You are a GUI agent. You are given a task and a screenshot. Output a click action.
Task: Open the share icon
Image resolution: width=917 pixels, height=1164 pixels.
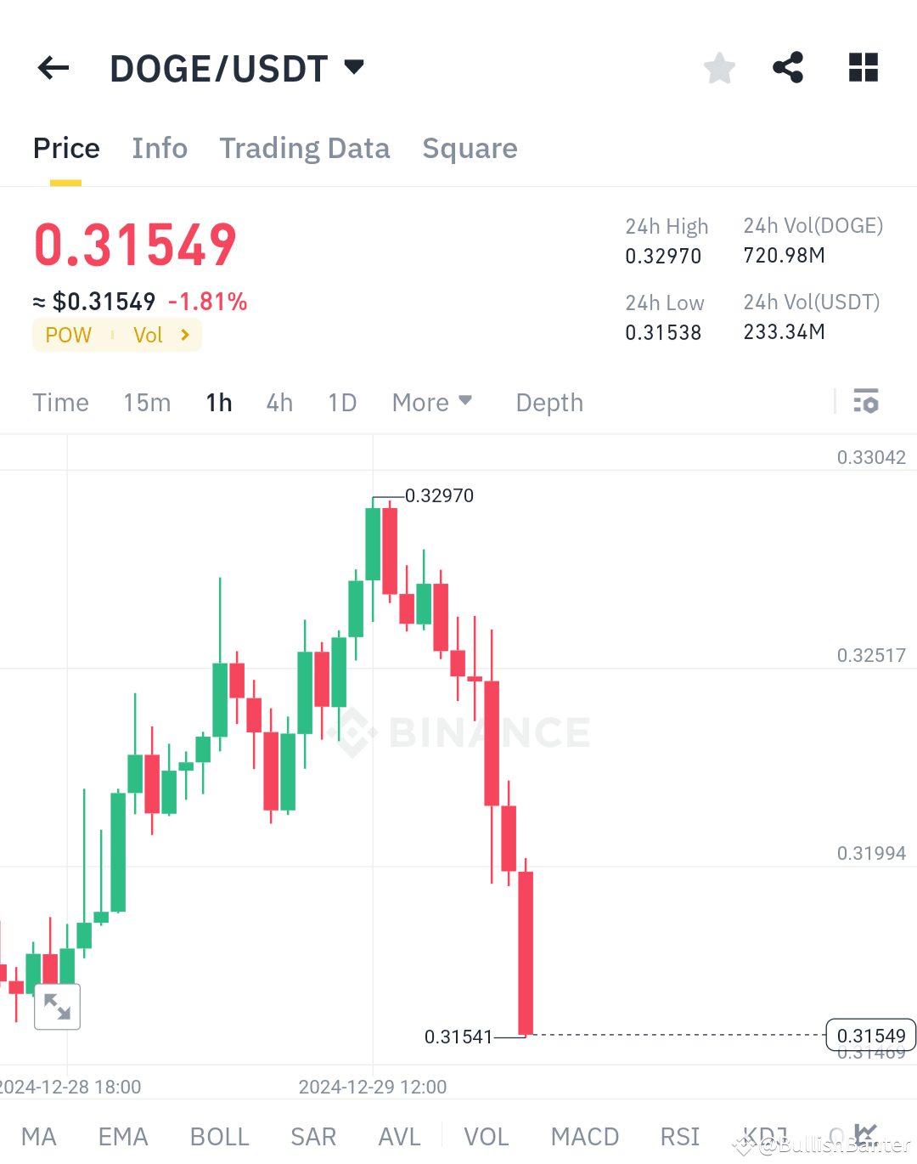pyautogui.click(x=787, y=68)
